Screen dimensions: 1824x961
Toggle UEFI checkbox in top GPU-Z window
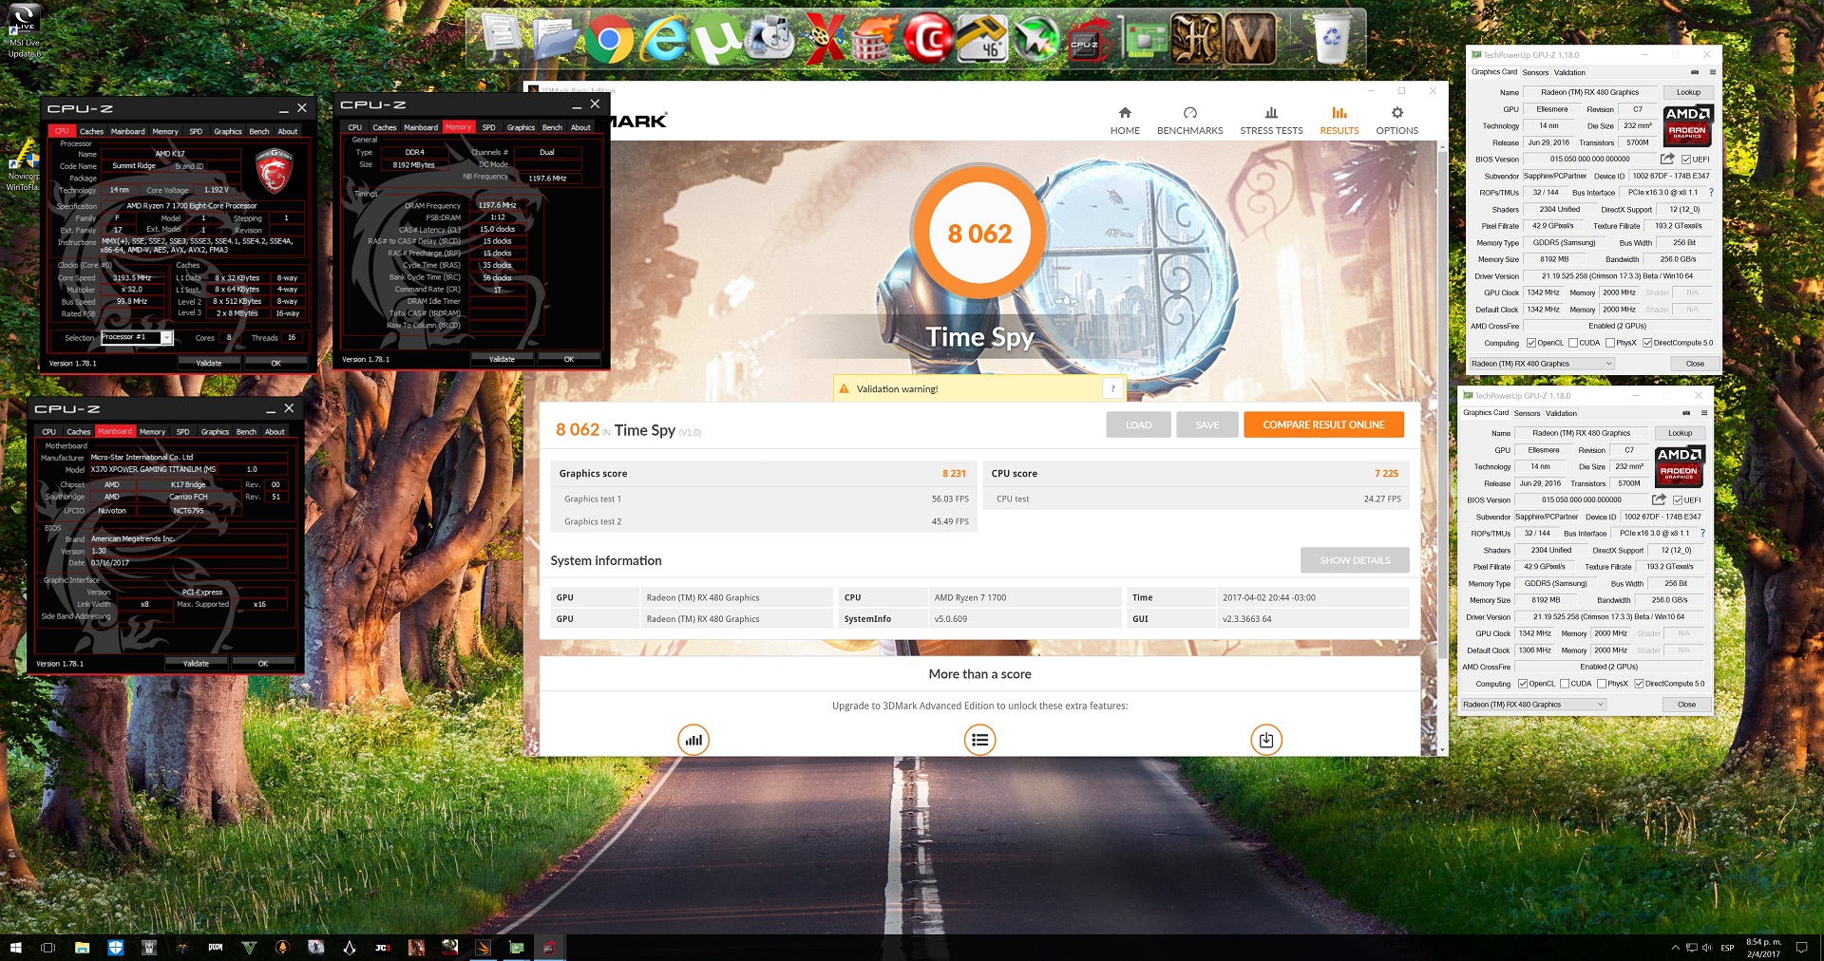point(1686,160)
